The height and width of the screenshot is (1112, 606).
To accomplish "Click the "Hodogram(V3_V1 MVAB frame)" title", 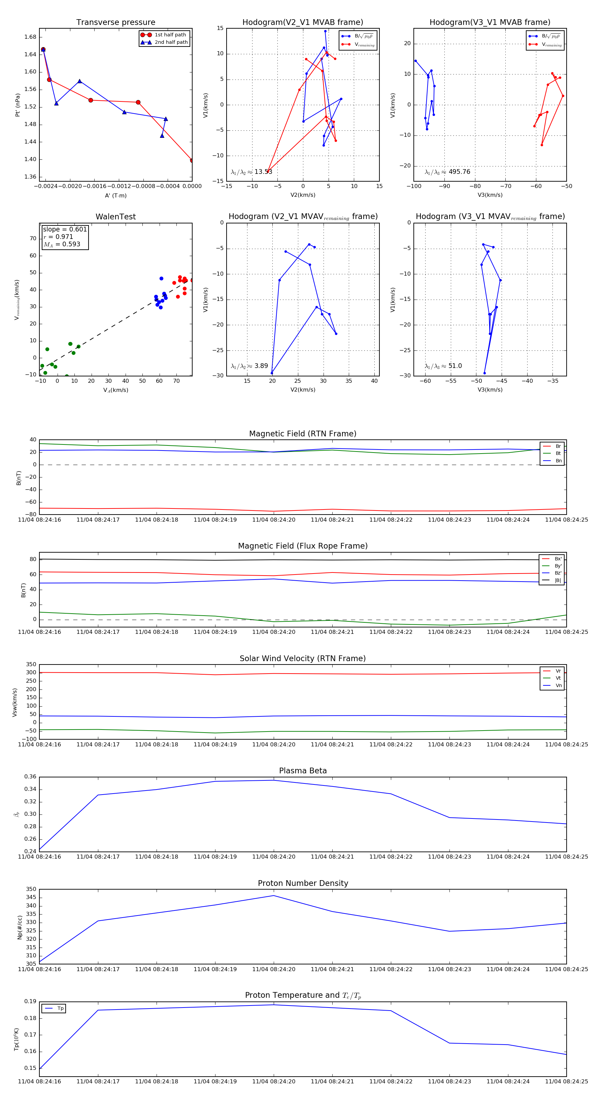I will [x=490, y=23].
